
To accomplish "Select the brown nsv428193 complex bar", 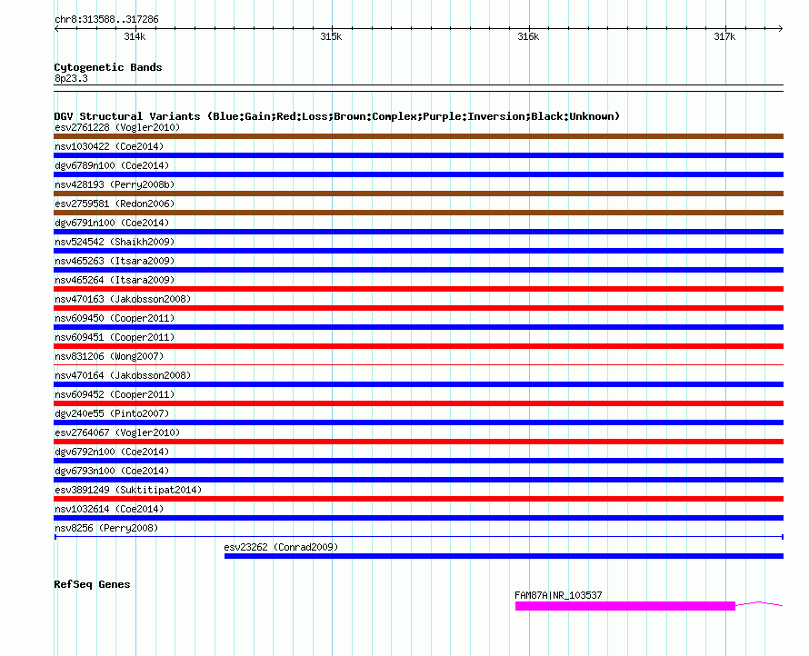I will [418, 194].
